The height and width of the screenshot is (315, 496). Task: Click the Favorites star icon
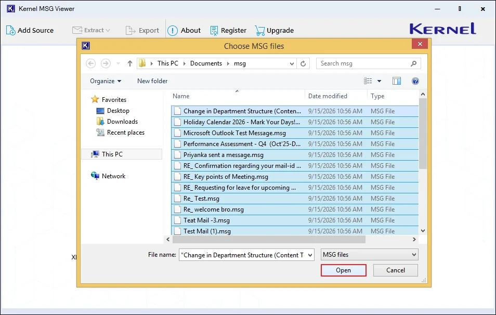click(95, 99)
